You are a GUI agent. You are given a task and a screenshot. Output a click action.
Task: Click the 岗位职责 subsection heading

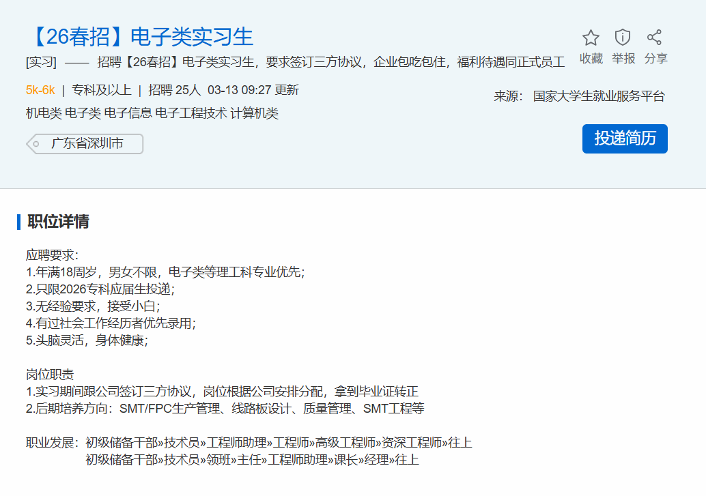51,375
